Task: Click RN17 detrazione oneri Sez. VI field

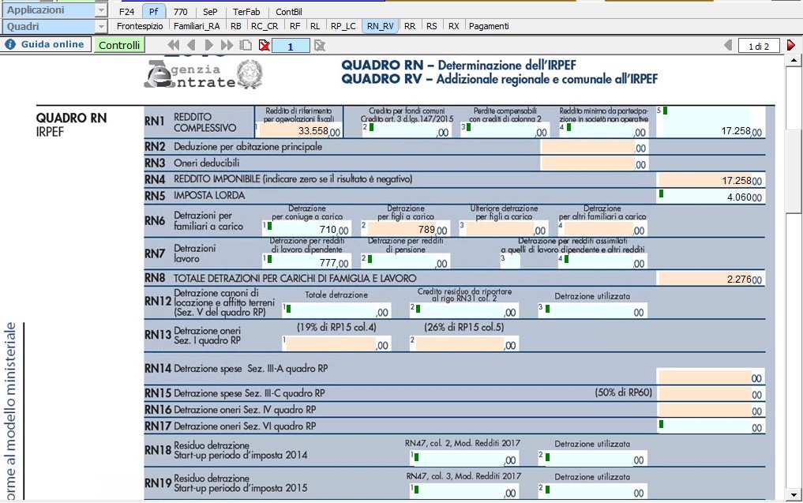Action: (711, 426)
